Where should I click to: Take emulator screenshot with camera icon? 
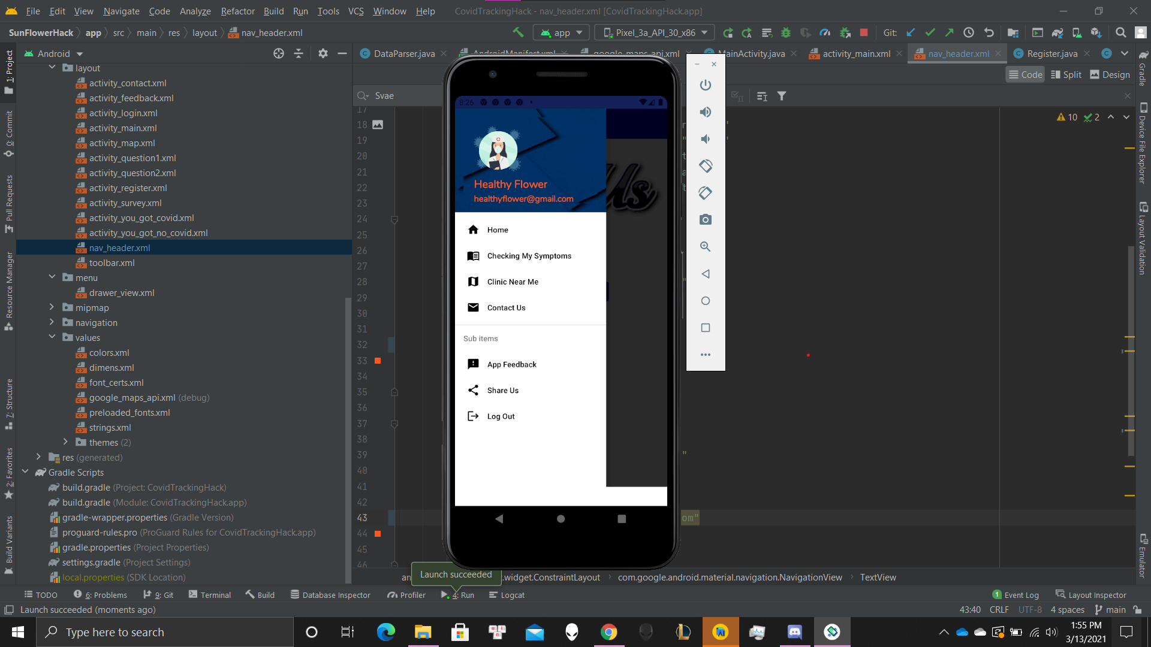tap(706, 220)
